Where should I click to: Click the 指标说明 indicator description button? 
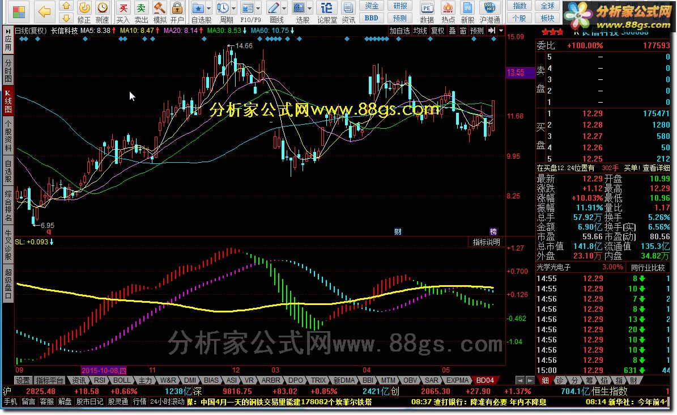pos(486,242)
